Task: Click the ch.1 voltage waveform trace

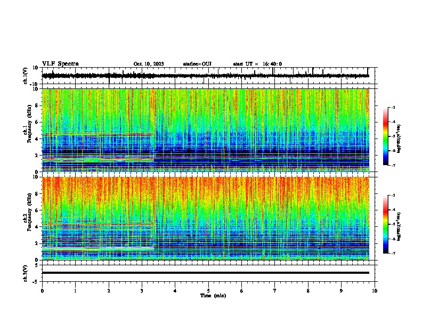Action: pos(206,76)
